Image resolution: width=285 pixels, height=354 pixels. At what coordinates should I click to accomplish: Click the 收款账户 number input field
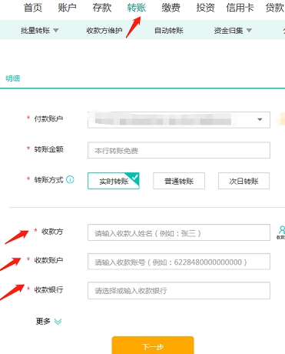pos(179,262)
